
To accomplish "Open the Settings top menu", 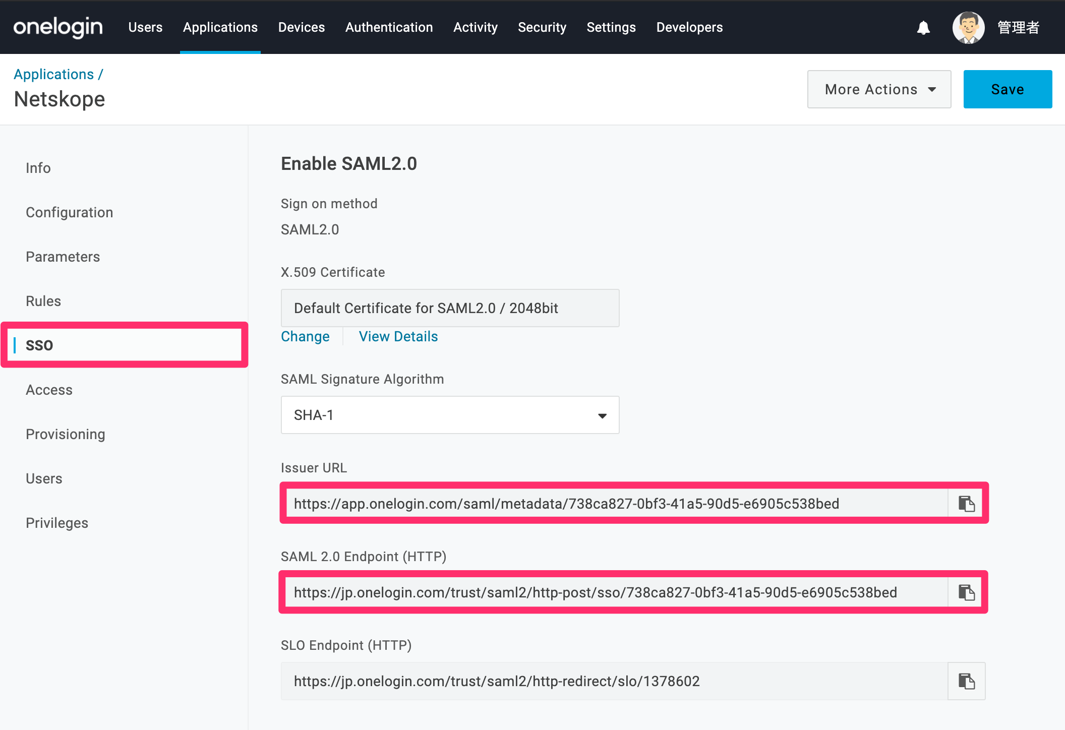I will click(x=611, y=27).
